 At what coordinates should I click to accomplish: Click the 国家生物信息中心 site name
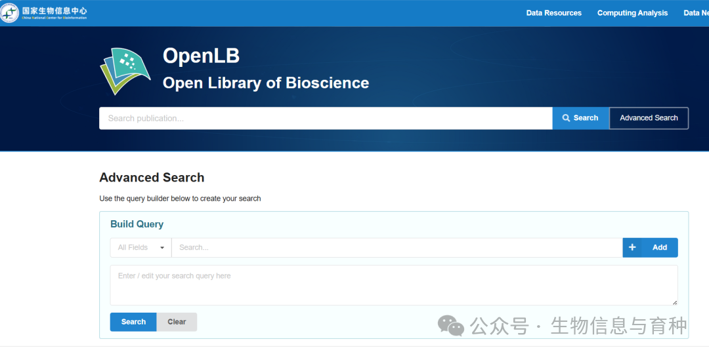click(54, 11)
